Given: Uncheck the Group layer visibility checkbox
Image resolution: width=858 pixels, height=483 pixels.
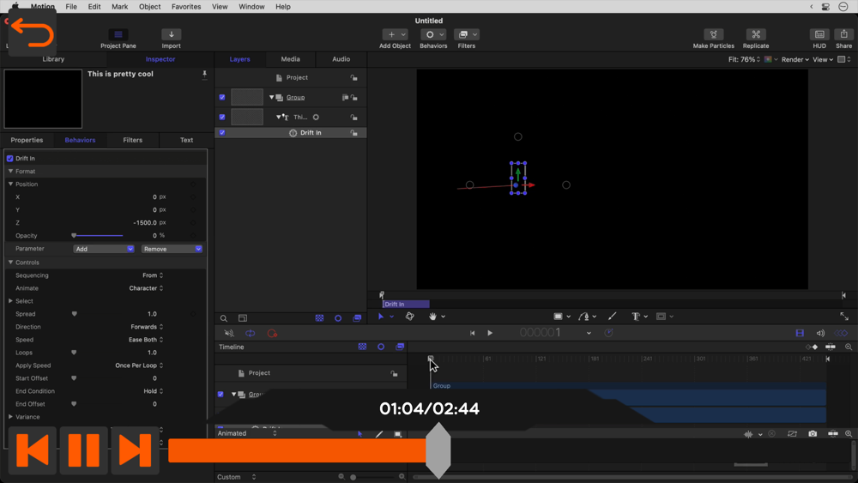Looking at the screenshot, I should click(222, 97).
